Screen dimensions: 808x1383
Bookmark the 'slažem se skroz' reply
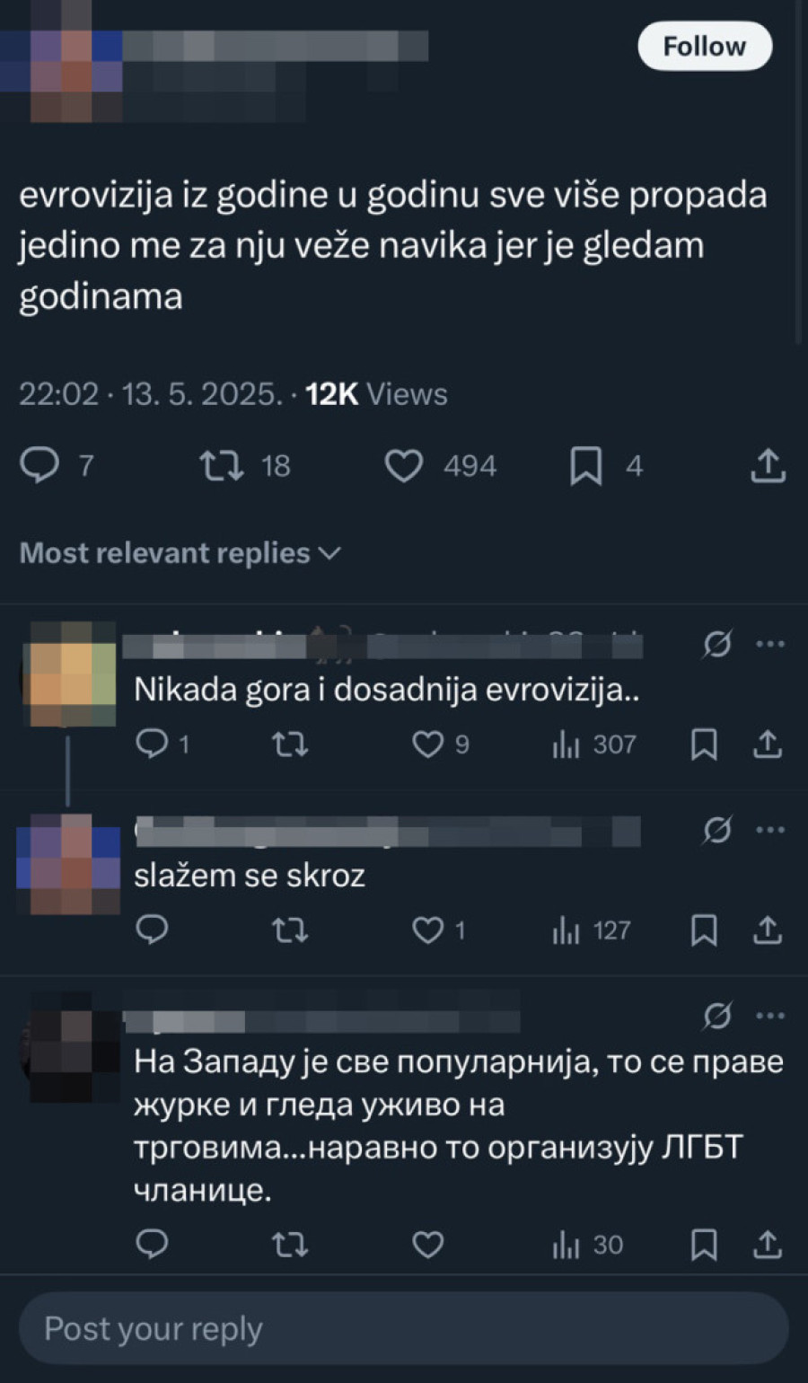704,930
